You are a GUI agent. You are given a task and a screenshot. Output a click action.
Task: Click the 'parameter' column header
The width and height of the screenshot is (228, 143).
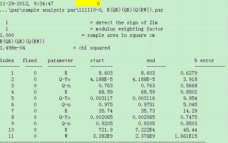60,60
